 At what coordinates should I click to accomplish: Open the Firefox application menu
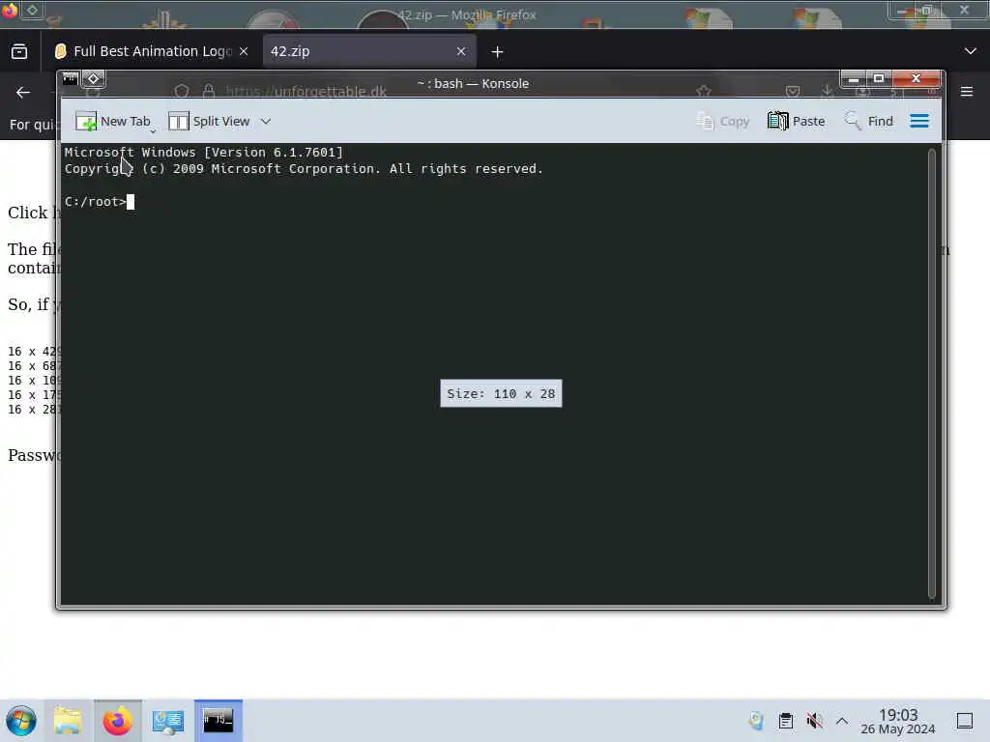point(967,92)
